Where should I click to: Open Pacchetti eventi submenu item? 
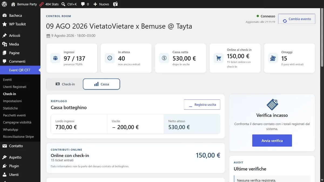pos(14,115)
